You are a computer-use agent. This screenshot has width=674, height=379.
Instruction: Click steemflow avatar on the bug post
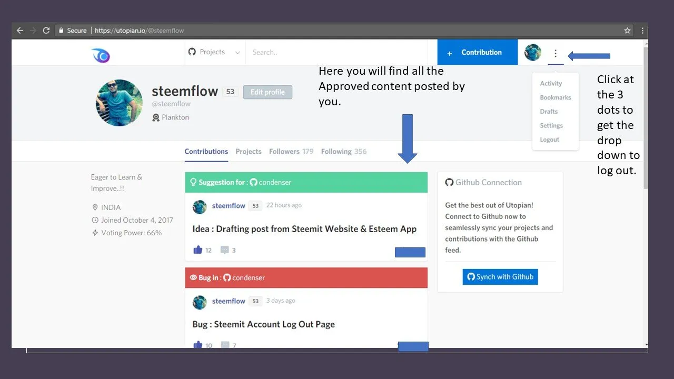(x=200, y=302)
